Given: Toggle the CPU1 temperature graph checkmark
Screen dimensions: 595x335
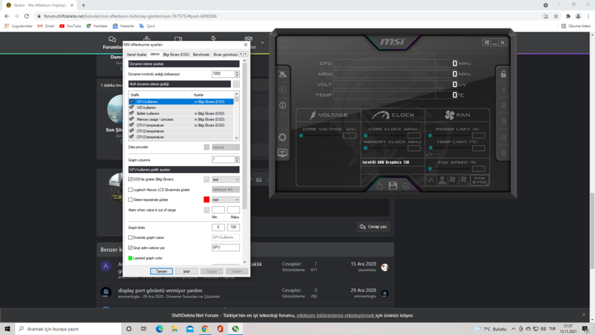Looking at the screenshot, I should pos(132,125).
